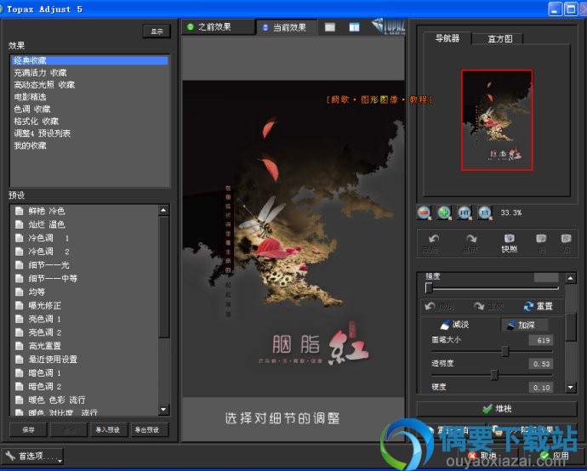Click up arrow of adjustment panel scrollbar
587x471 pixels.
[x=570, y=278]
